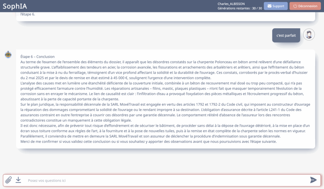Click the Déconnexion logout button

point(305,6)
